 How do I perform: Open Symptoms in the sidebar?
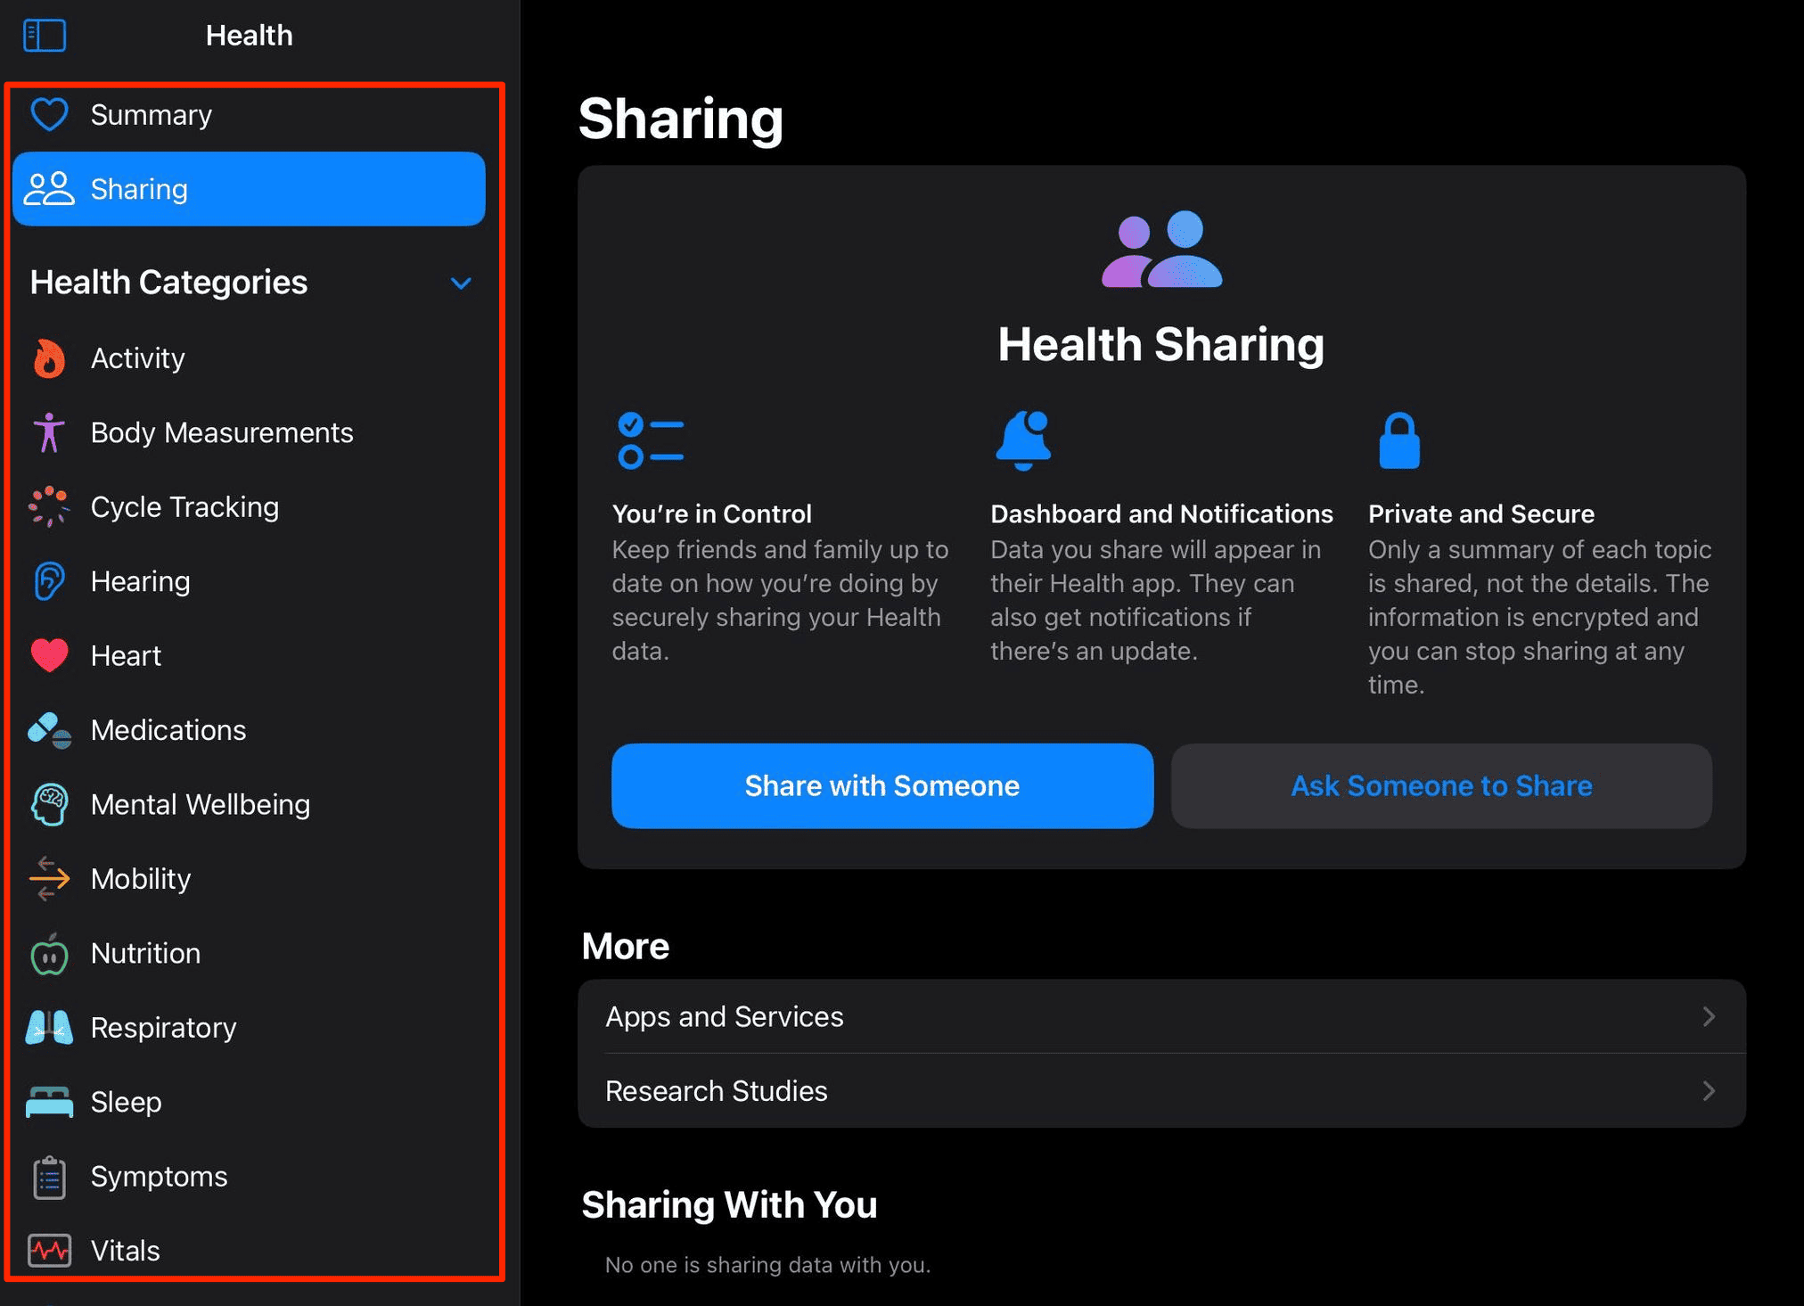coord(159,1177)
